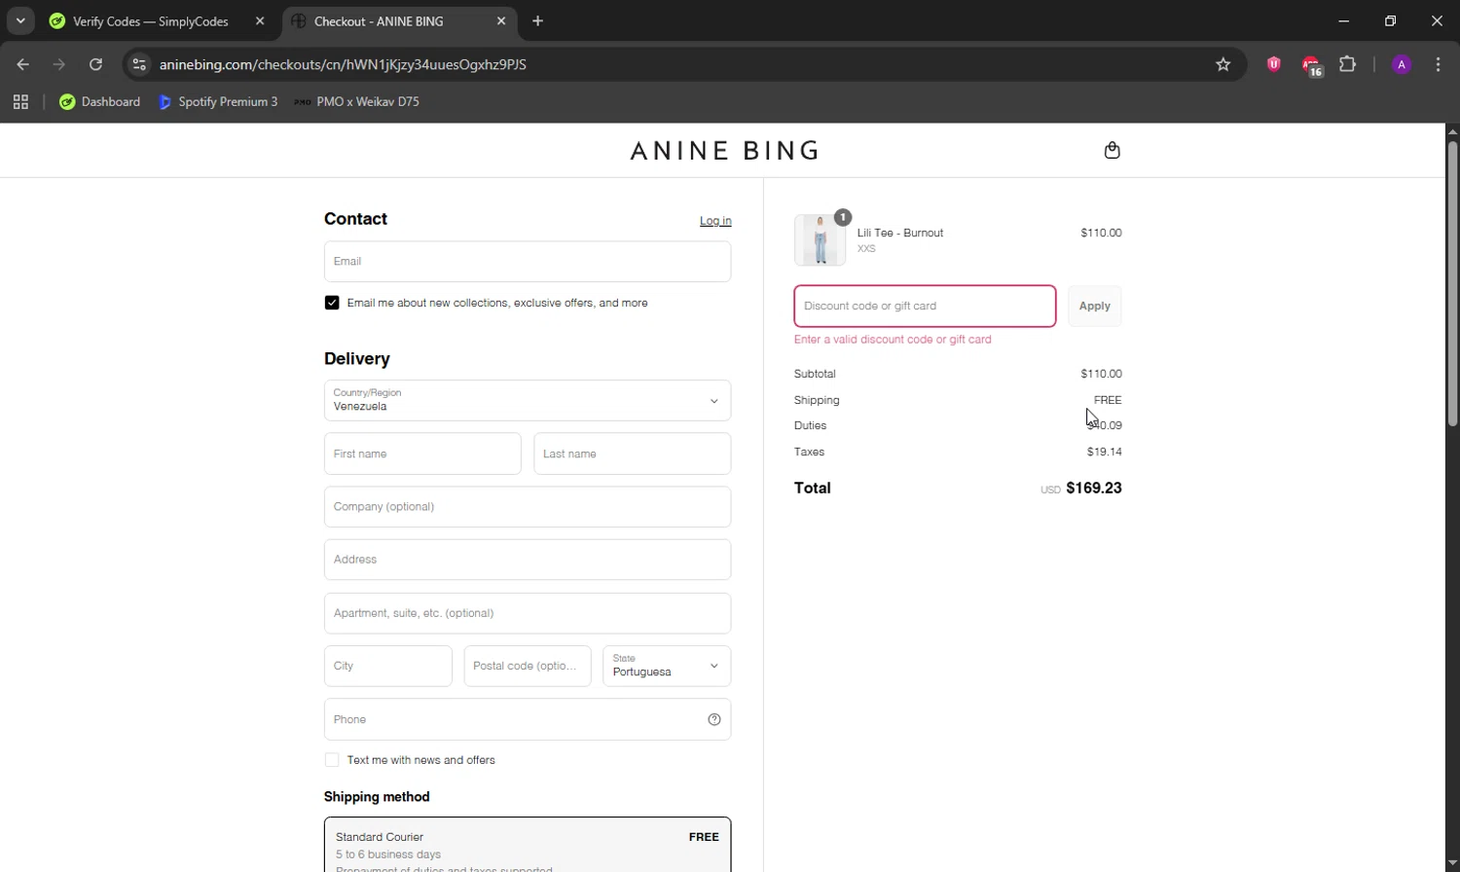The width and height of the screenshot is (1460, 872).
Task: Open a new browser tab
Action: click(537, 20)
